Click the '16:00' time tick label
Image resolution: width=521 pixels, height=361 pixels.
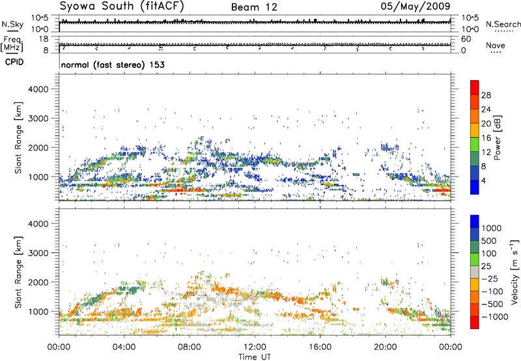(x=320, y=347)
